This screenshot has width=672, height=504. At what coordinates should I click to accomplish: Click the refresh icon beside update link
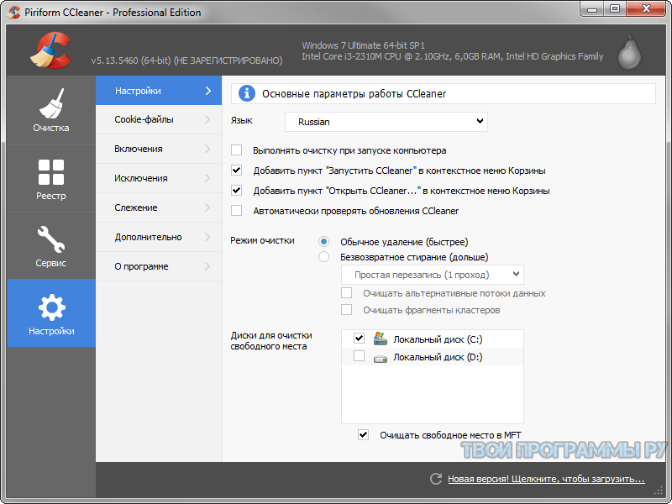coord(436,479)
